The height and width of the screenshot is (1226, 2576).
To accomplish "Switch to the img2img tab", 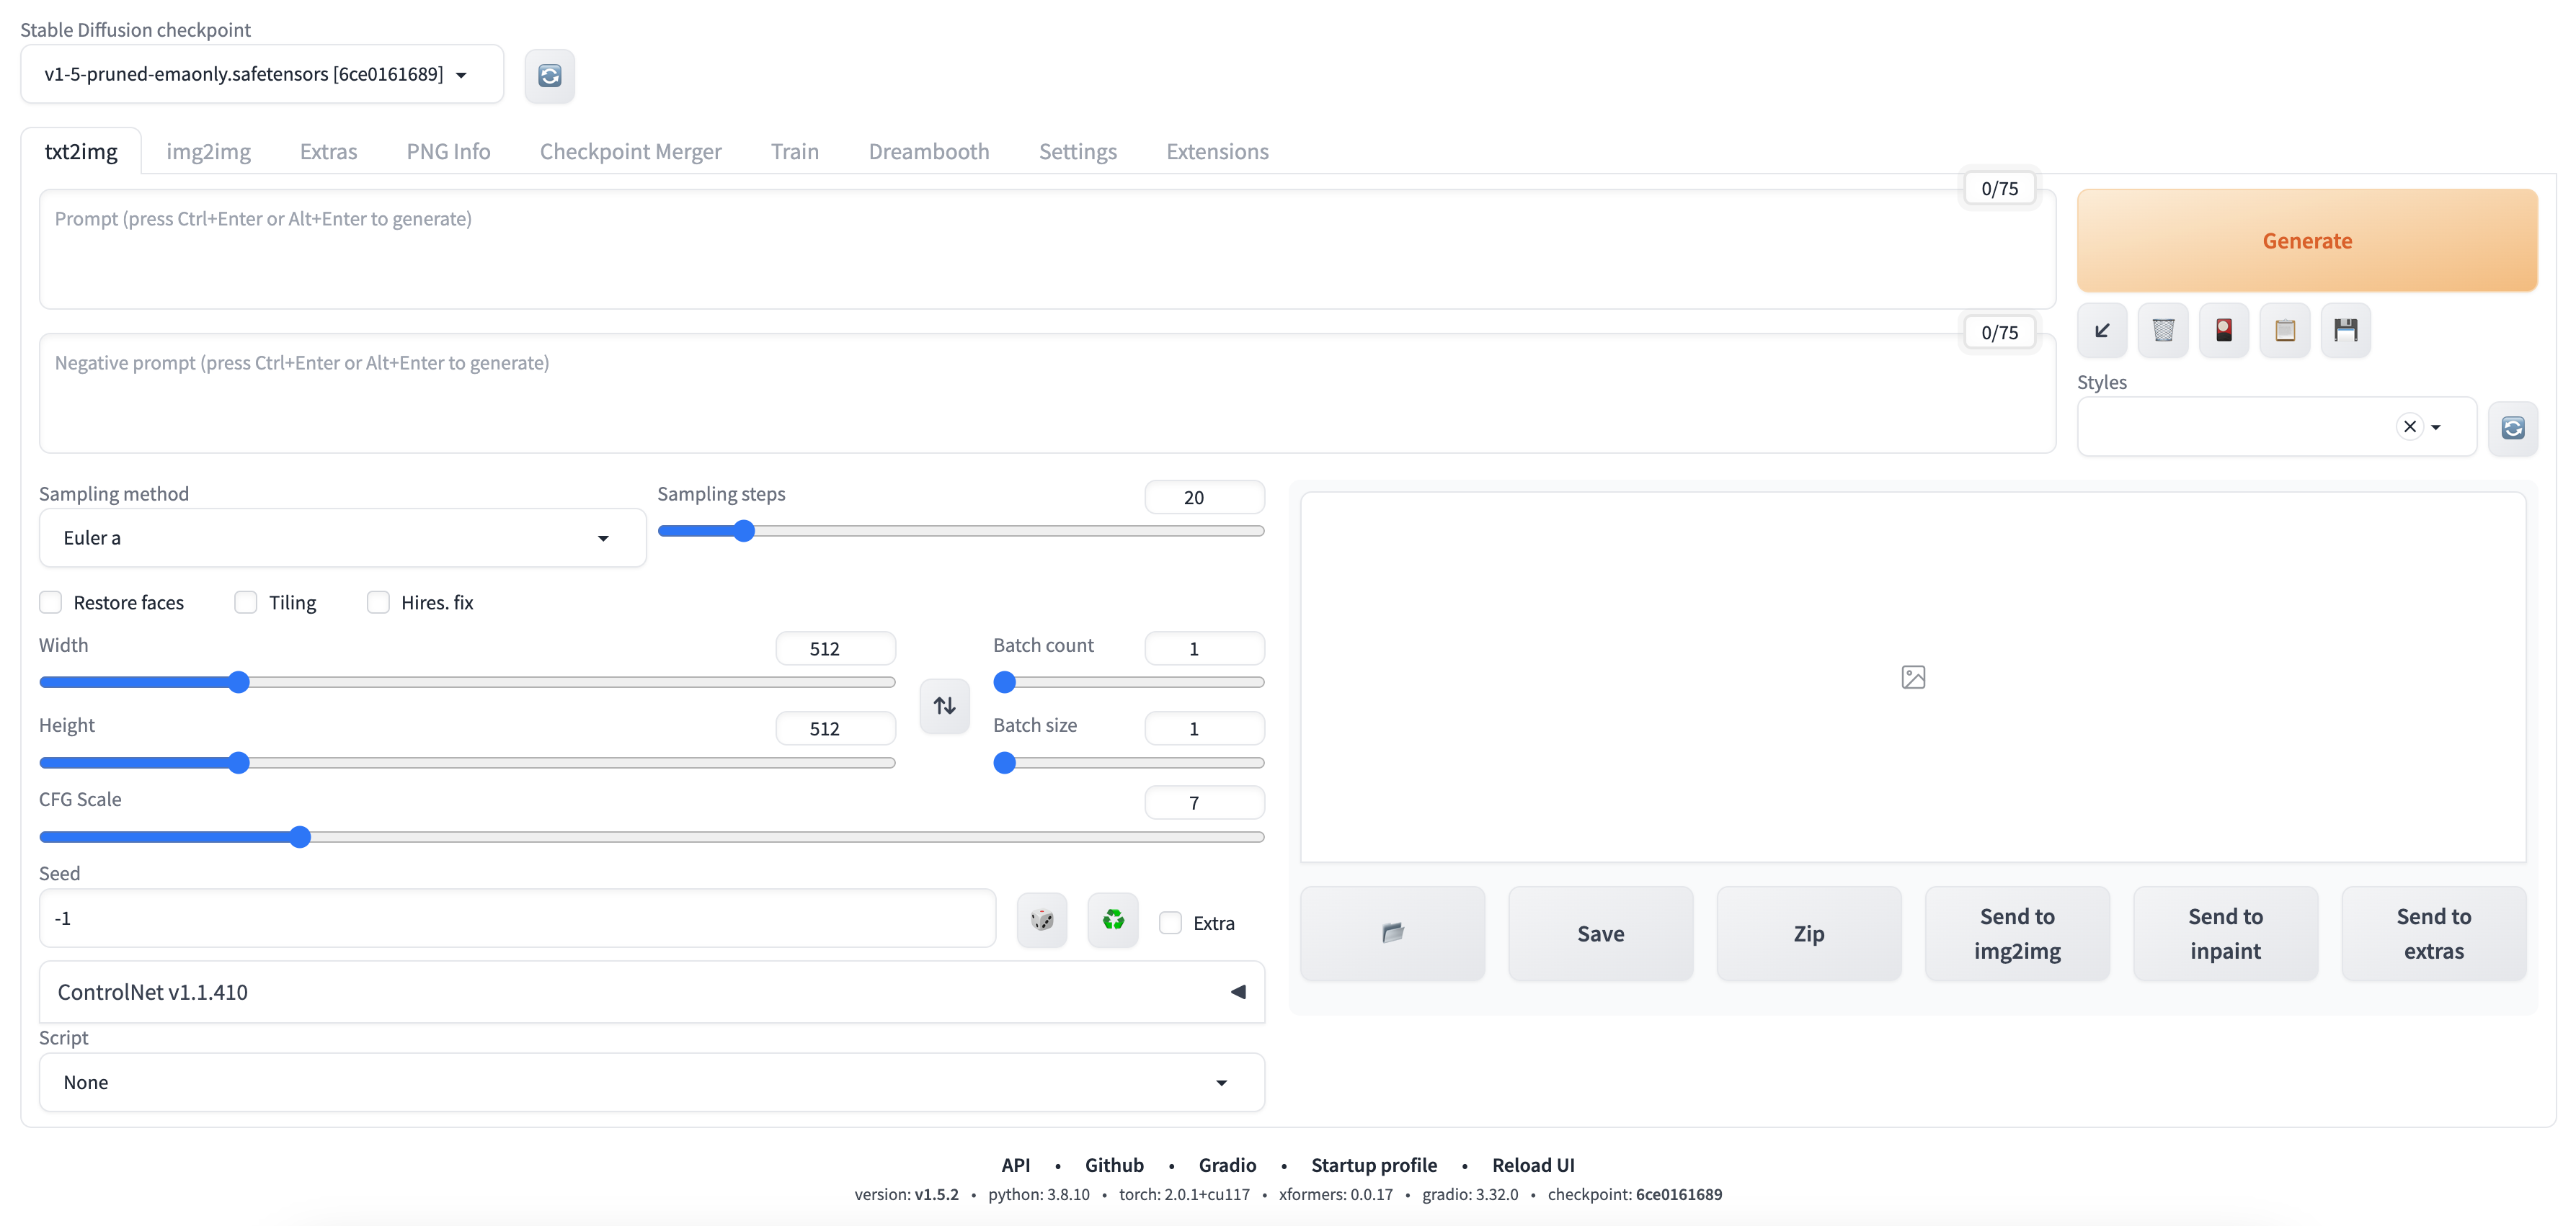I will click(208, 152).
